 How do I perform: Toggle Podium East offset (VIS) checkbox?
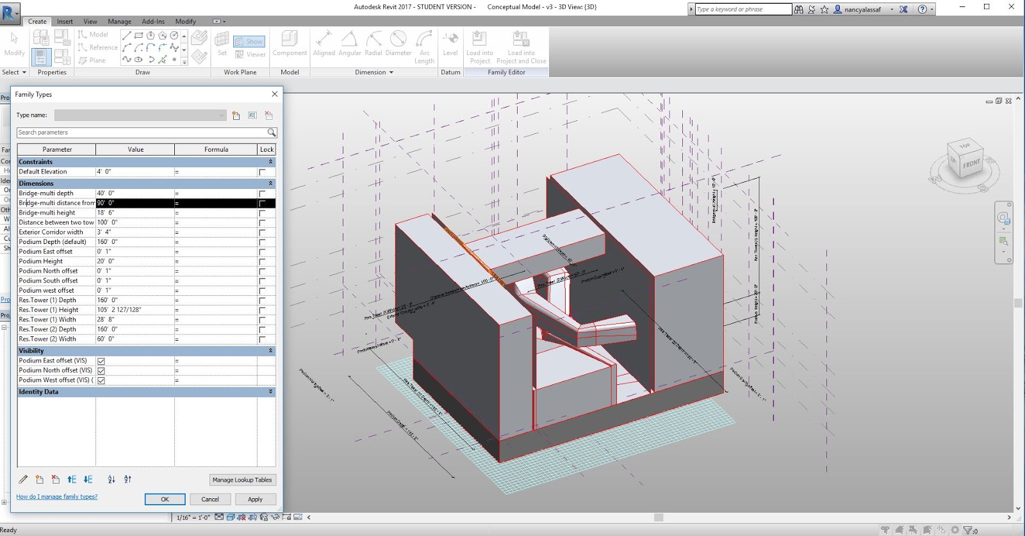101,361
